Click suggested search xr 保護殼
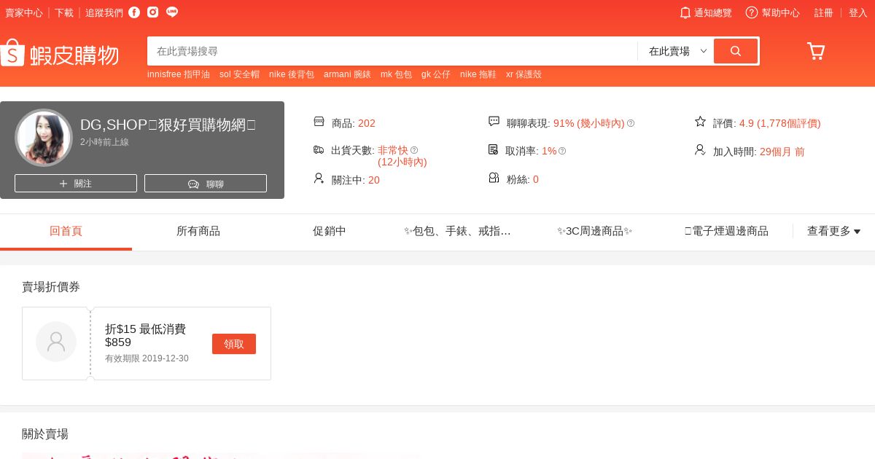This screenshot has height=459, width=875. [x=524, y=74]
